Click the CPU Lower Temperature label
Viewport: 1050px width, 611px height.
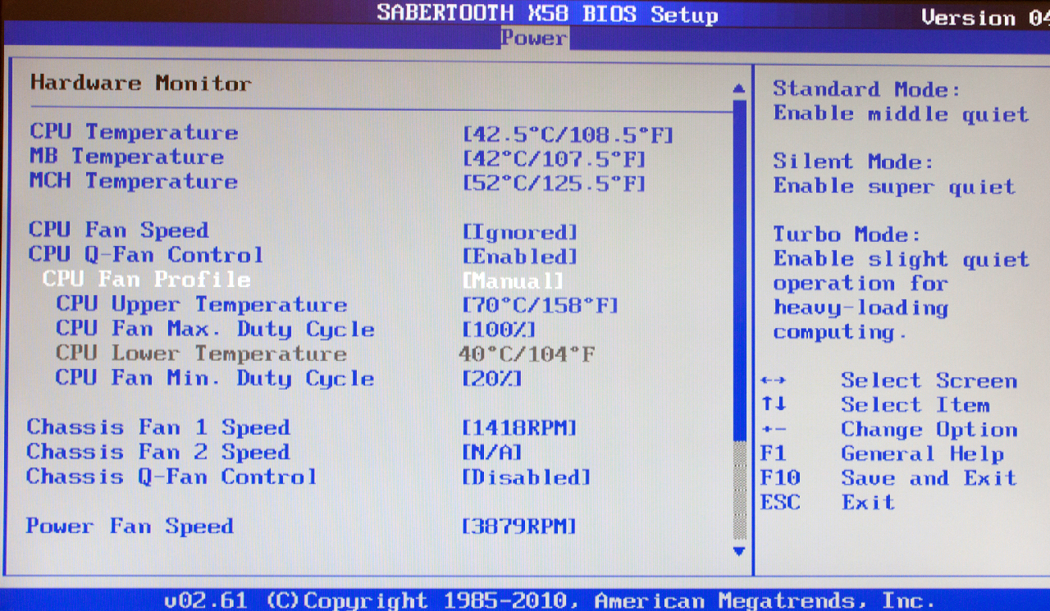point(202,353)
